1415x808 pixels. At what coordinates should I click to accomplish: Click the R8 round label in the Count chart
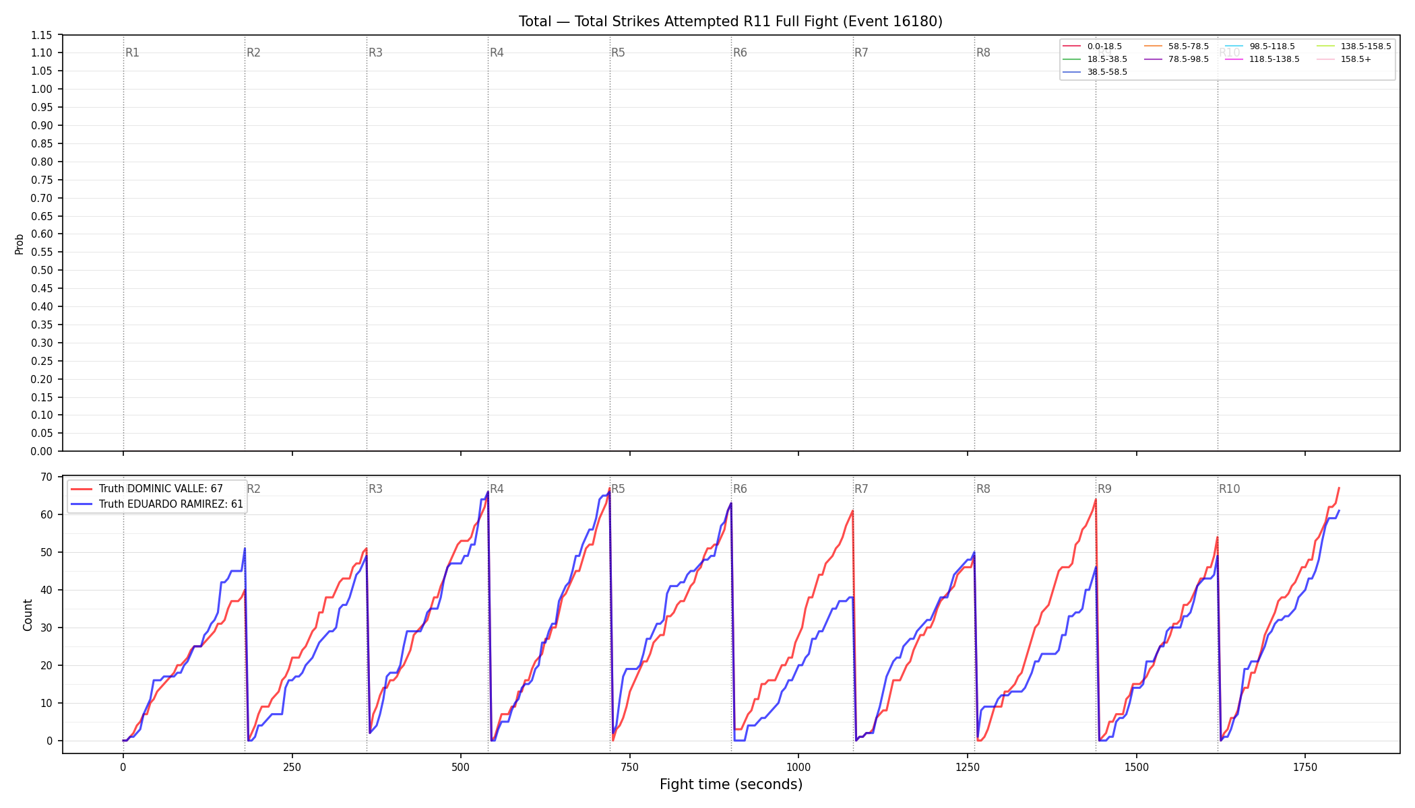pyautogui.click(x=983, y=489)
